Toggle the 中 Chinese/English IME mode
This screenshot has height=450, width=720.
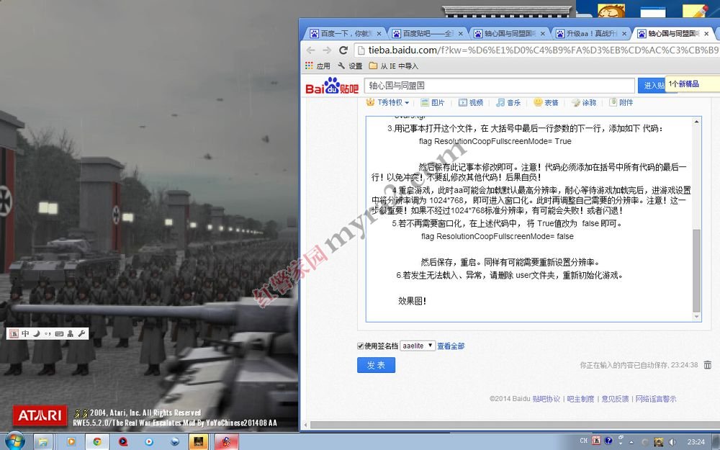click(25, 334)
